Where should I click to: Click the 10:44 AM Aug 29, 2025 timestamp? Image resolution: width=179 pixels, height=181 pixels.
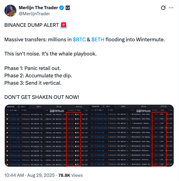click(x=30, y=175)
